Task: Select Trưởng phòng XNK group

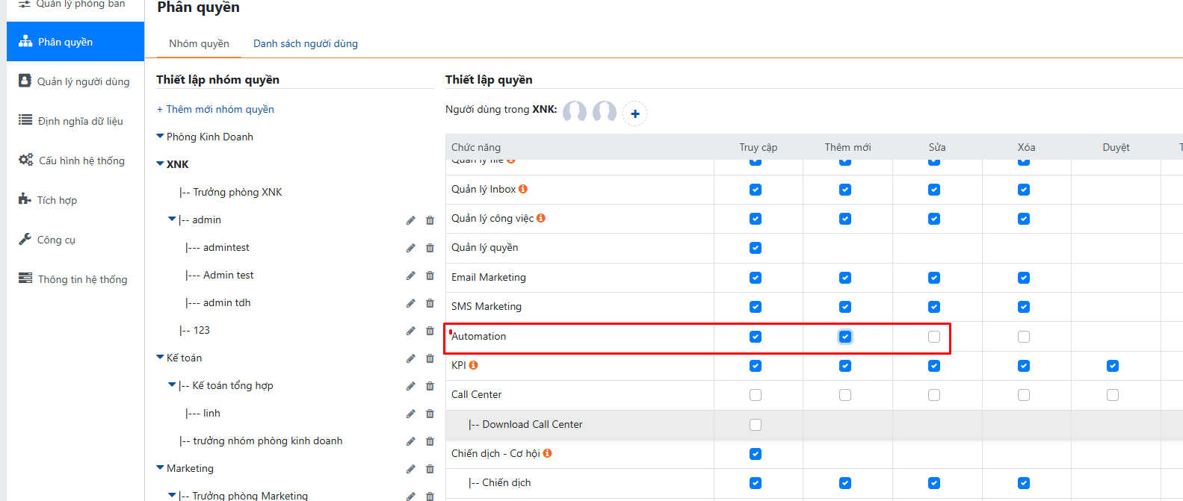Action: pyautogui.click(x=237, y=192)
